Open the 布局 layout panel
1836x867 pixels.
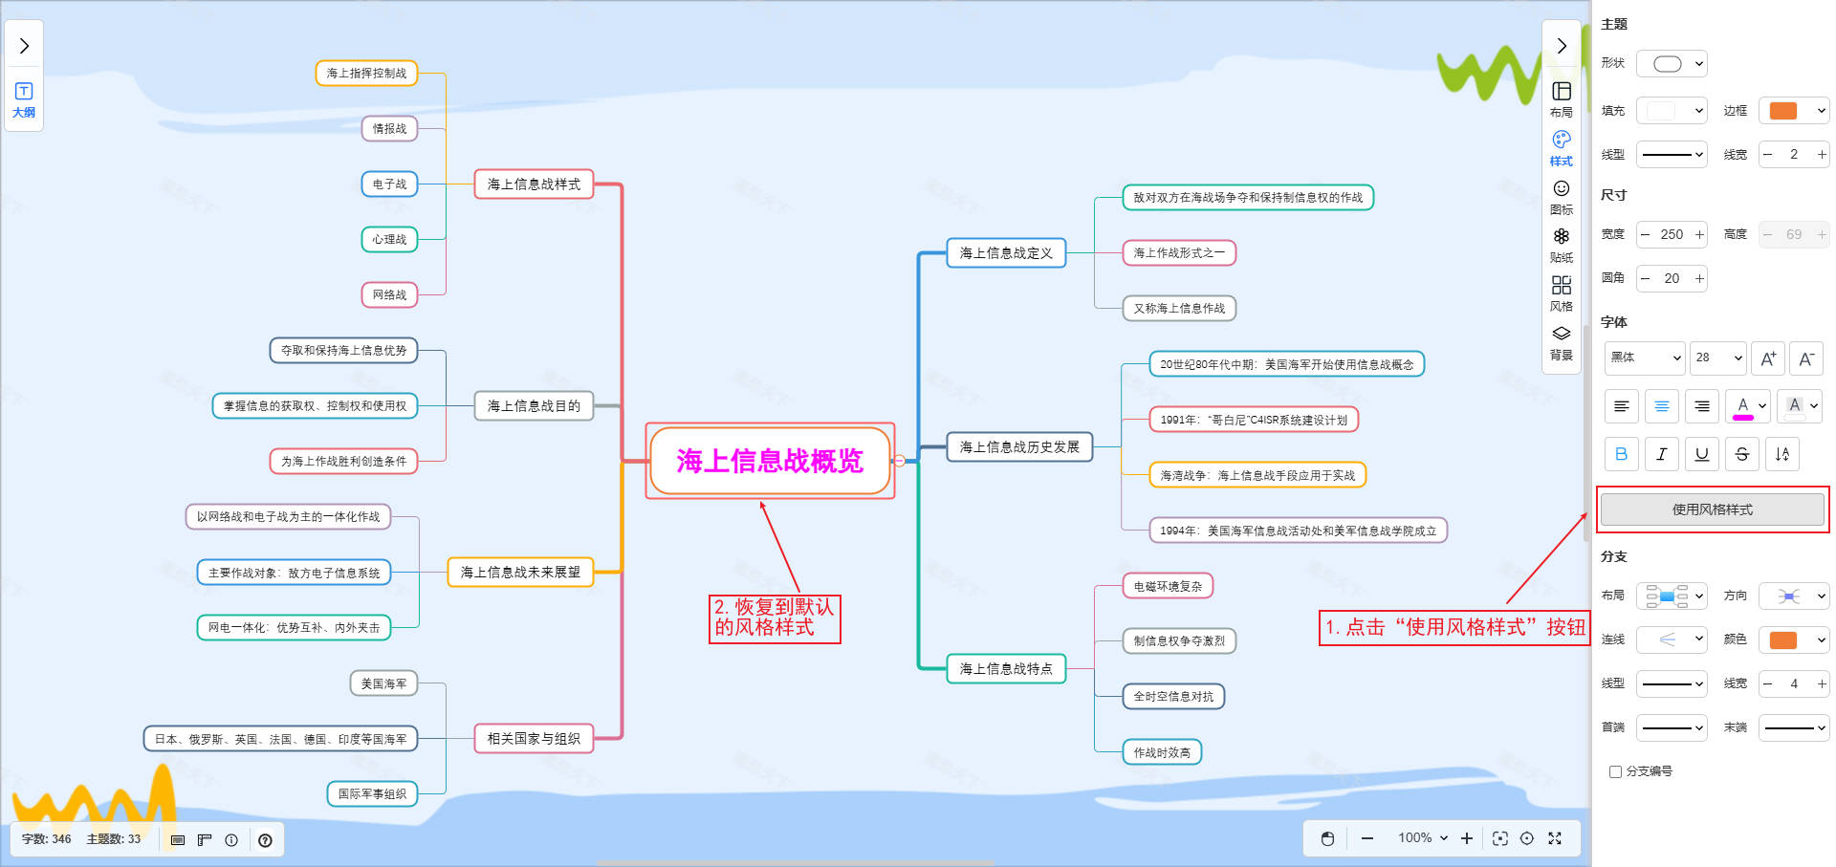[1561, 98]
